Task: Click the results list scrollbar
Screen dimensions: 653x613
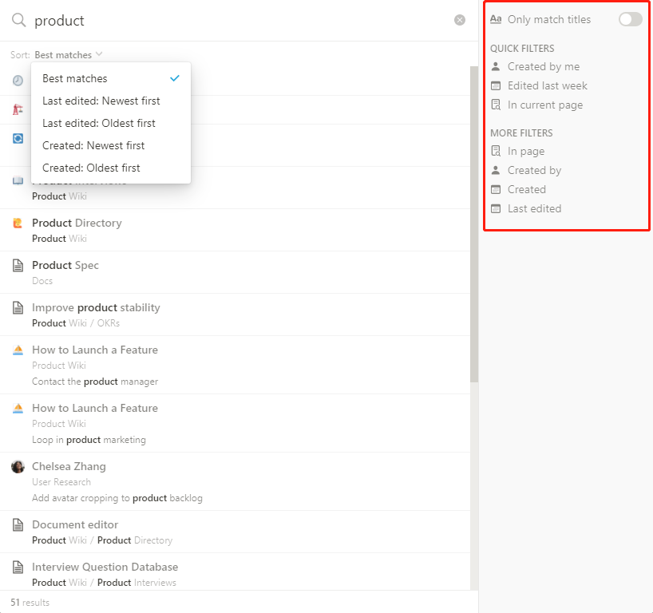Action: click(x=474, y=224)
